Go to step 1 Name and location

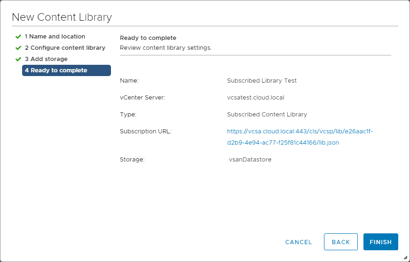tap(55, 37)
